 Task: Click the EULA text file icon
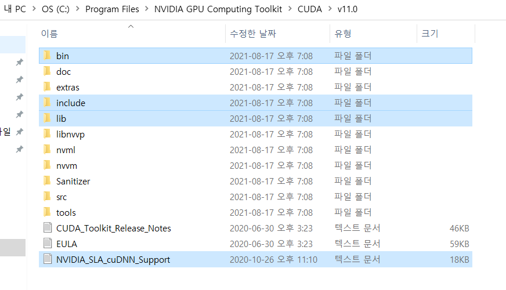coord(48,244)
